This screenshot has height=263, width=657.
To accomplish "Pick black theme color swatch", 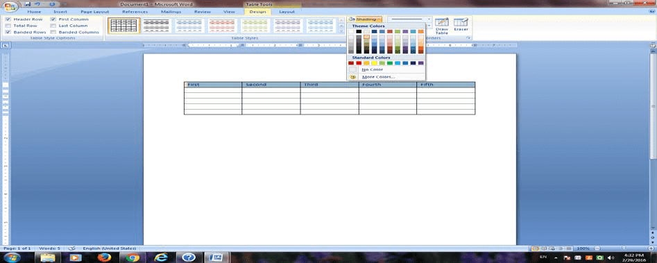I will tap(359, 31).
